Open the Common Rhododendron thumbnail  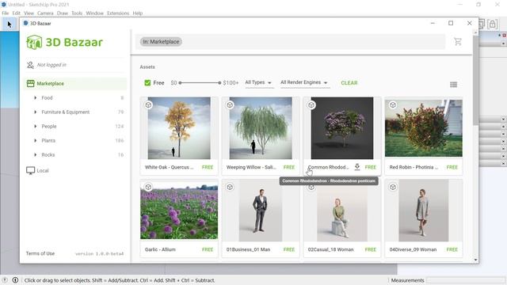tap(342, 128)
